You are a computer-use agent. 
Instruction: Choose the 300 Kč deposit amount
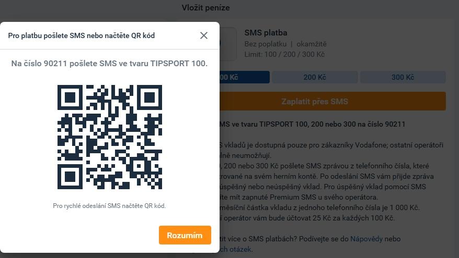point(403,77)
